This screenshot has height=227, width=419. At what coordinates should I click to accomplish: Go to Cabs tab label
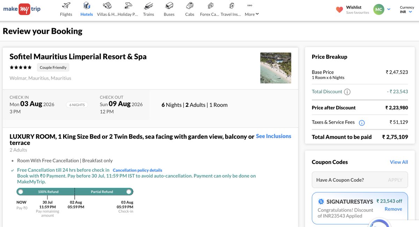point(190,14)
